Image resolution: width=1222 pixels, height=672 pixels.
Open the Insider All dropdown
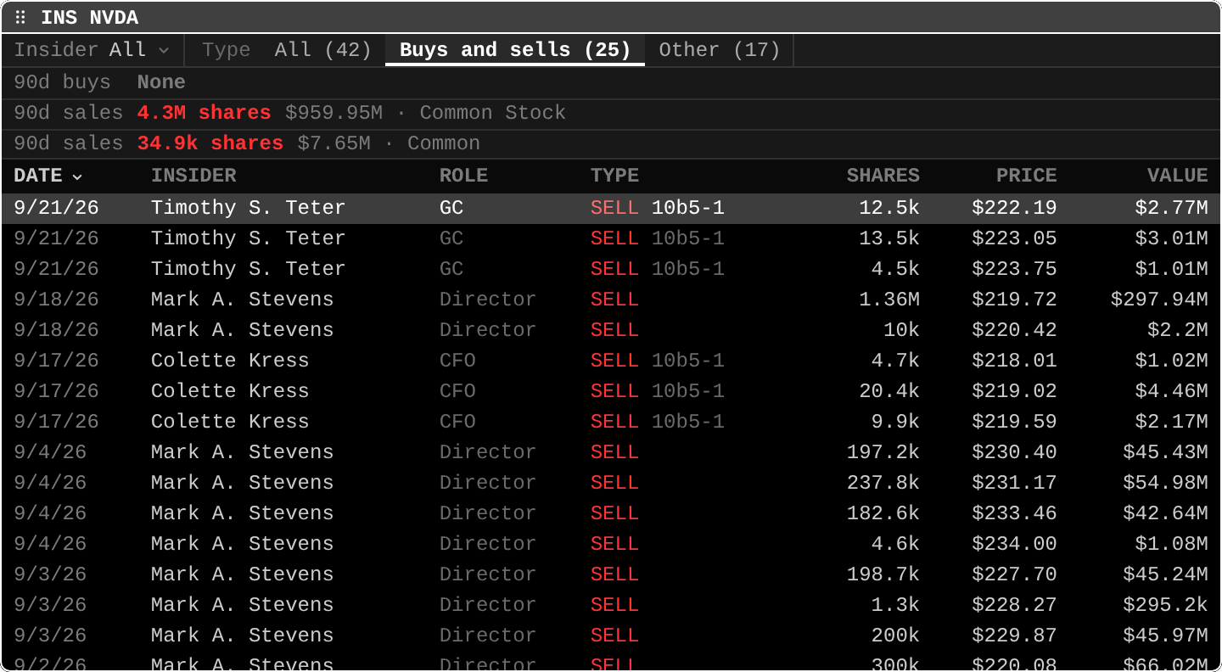(x=92, y=50)
